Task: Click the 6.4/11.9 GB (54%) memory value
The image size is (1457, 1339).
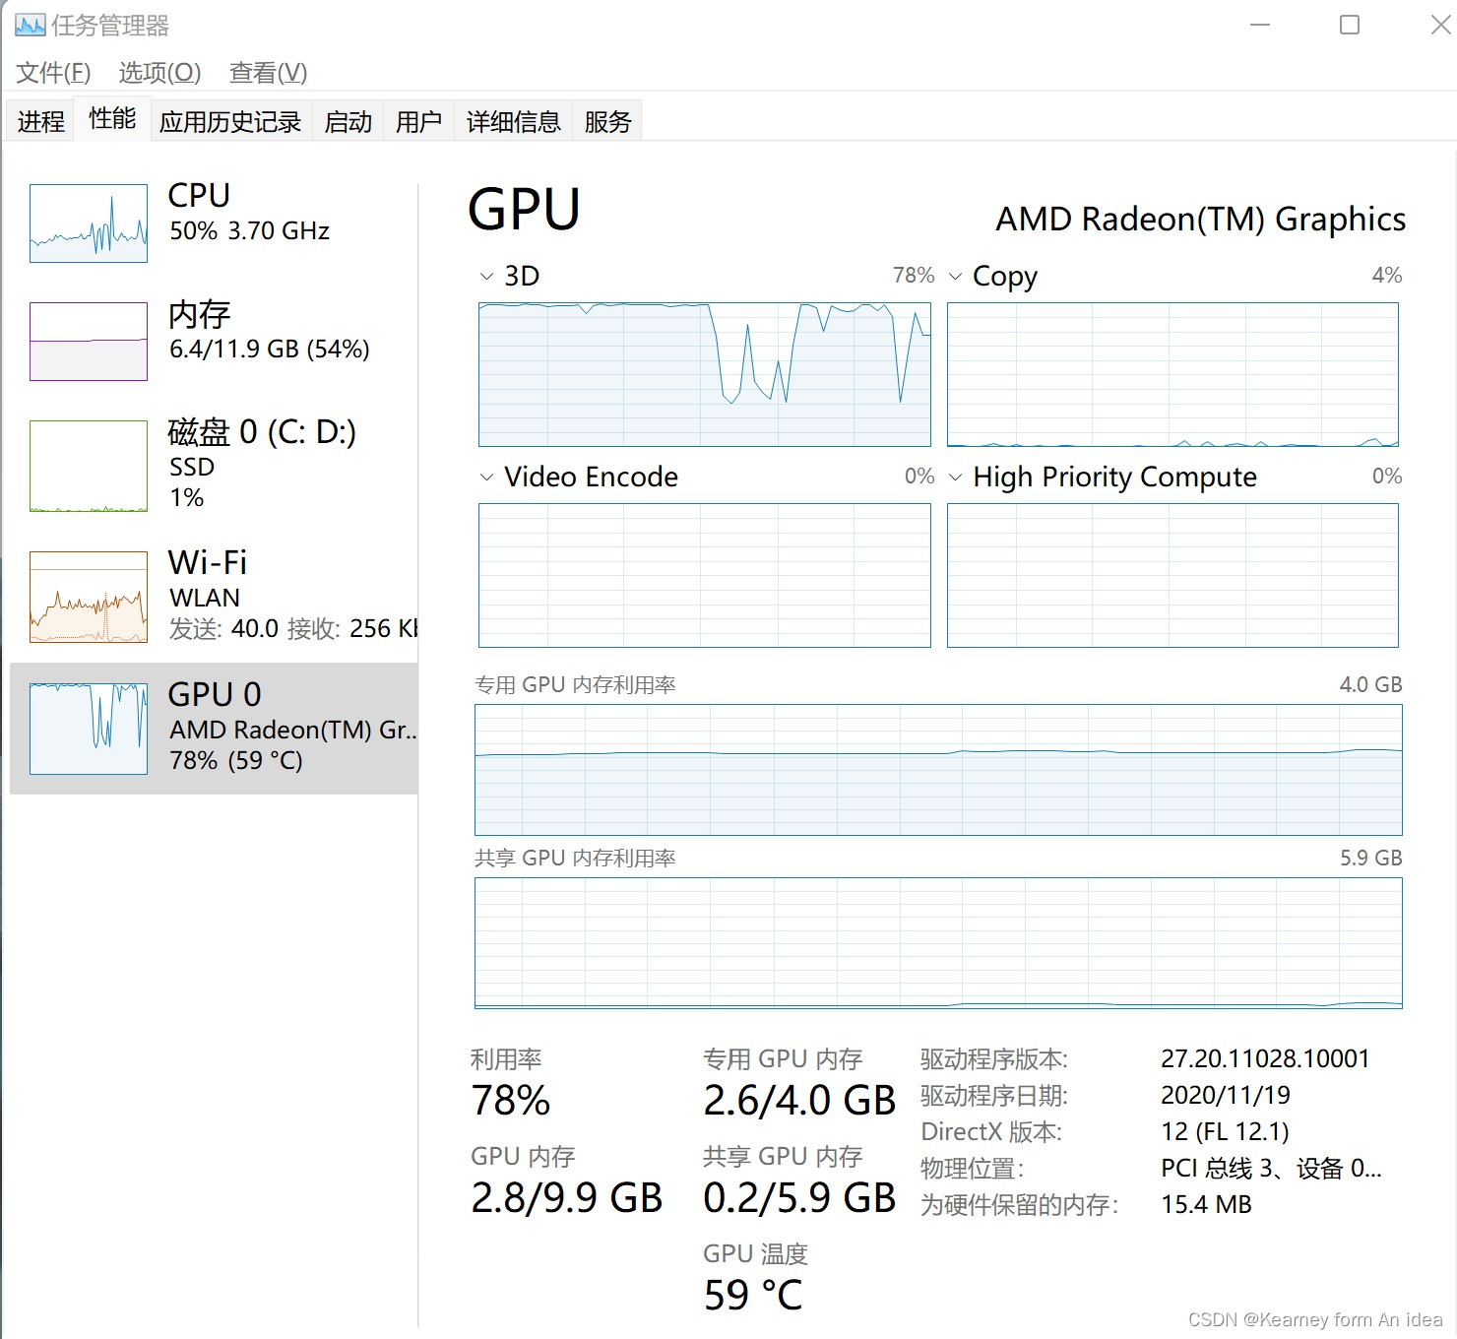Action: click(270, 350)
